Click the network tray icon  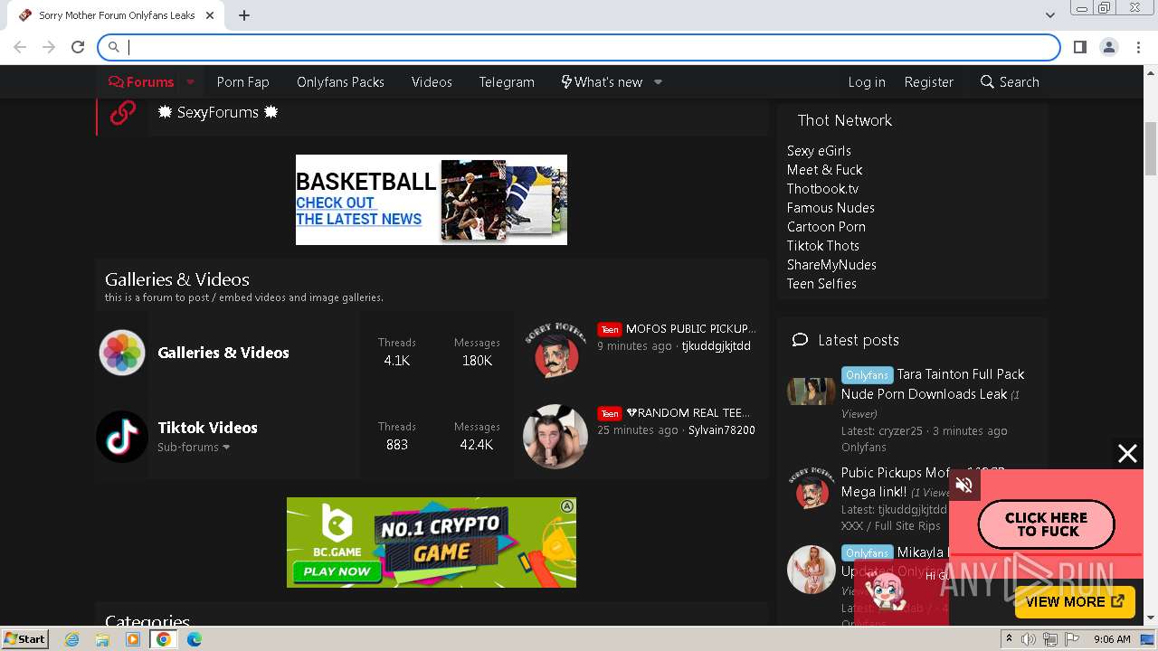click(1049, 639)
